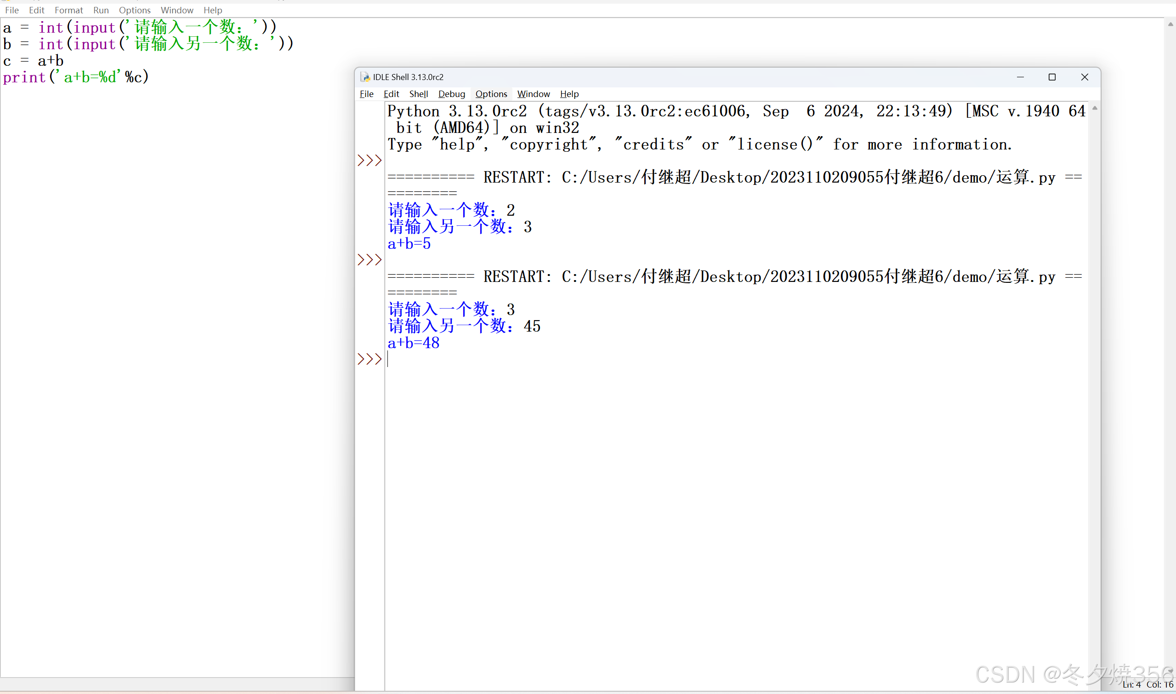This screenshot has height=694, width=1176.
Task: Maximize the IDLE Shell window
Action: [1052, 77]
